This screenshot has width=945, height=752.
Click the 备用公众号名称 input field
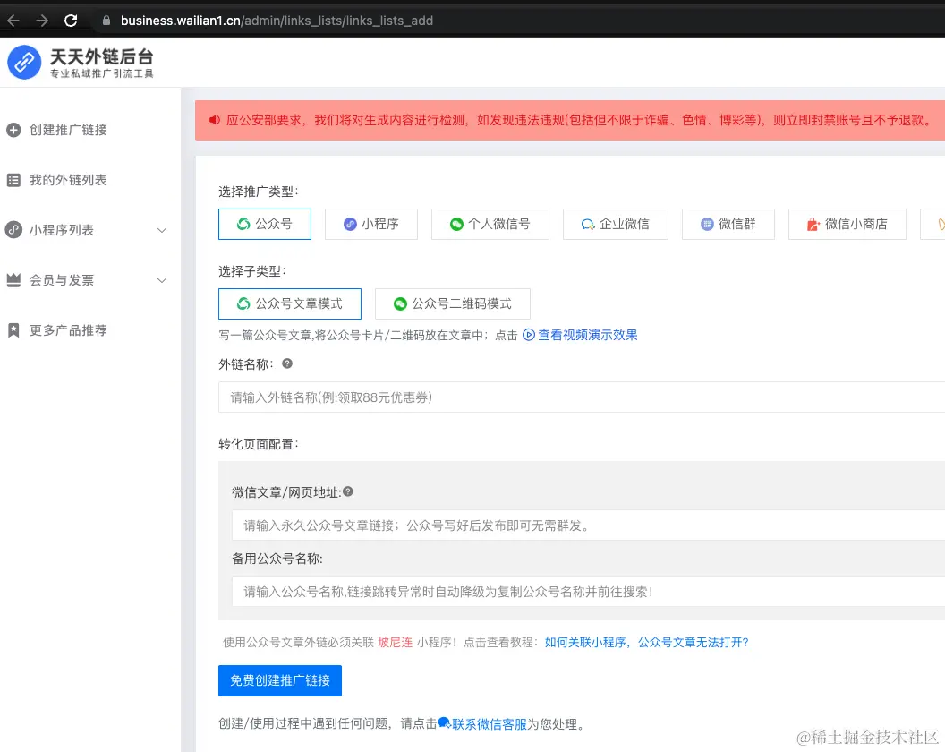point(588,592)
